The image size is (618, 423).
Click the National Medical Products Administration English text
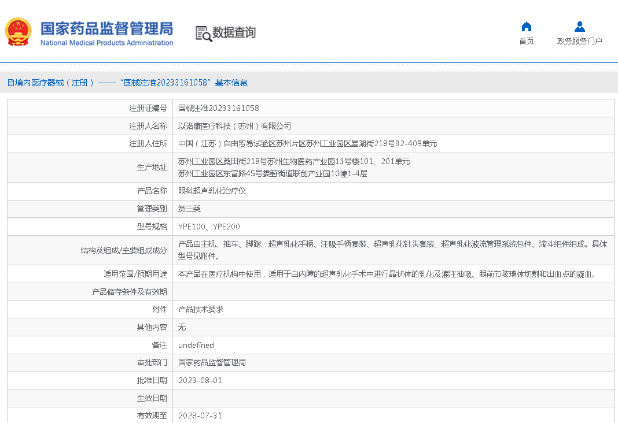point(106,43)
